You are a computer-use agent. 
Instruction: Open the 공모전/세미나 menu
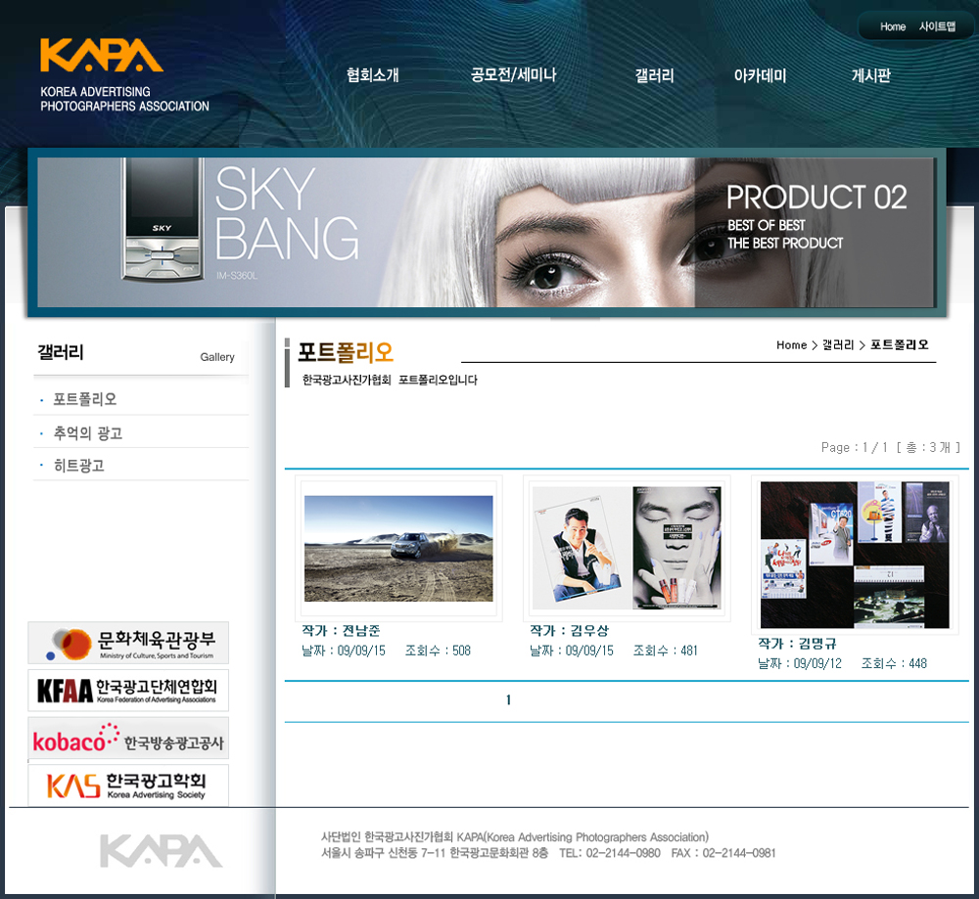pyautogui.click(x=513, y=75)
